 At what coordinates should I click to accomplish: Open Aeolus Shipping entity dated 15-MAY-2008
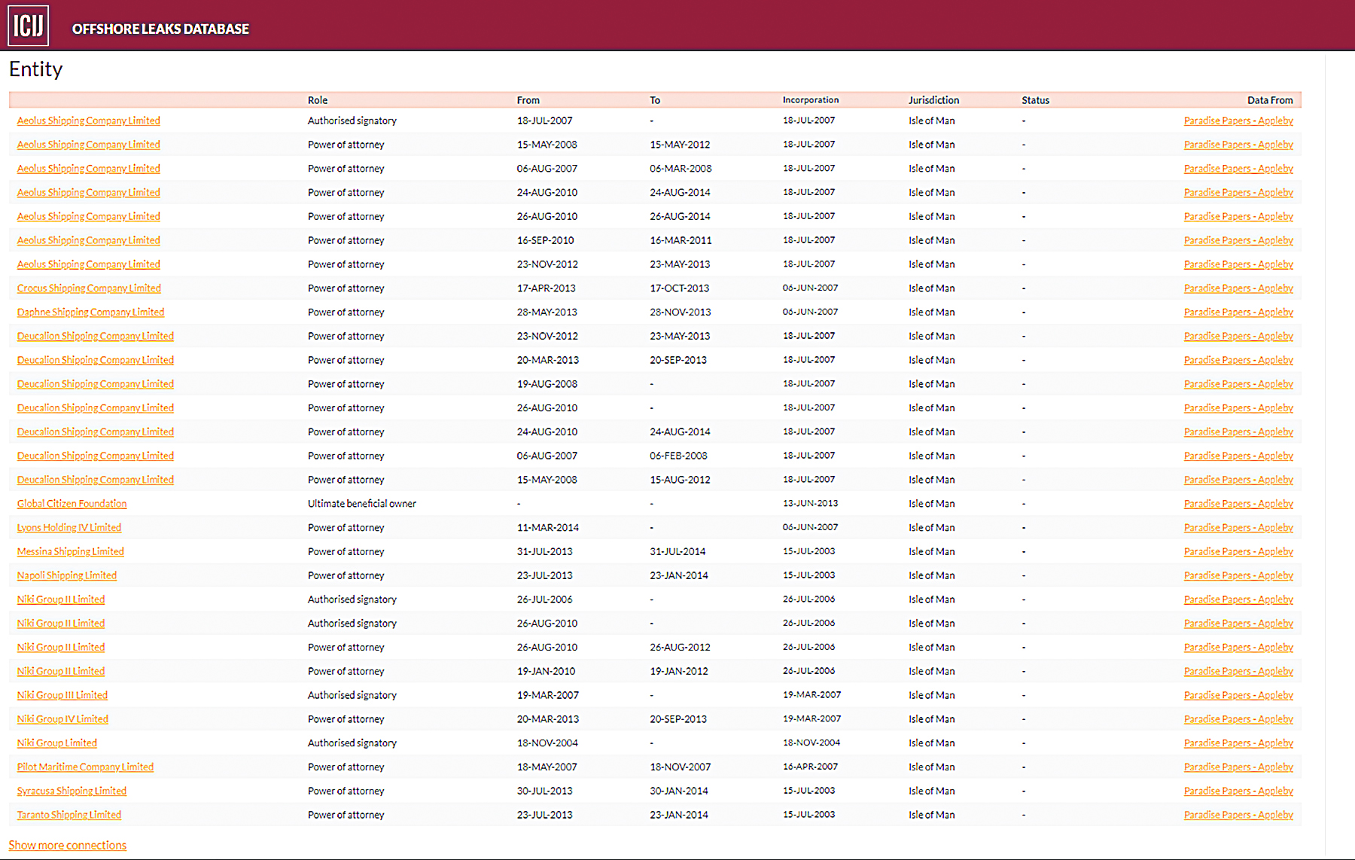click(89, 145)
